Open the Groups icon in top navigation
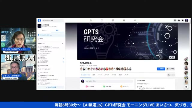 [x=124, y=20]
